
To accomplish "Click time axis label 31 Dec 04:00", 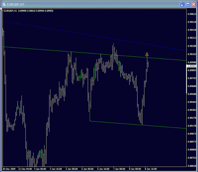I will point(25,169).
